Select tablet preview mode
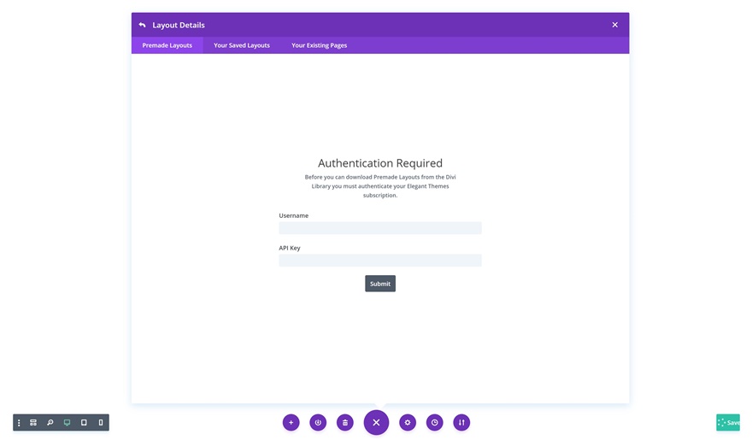 coord(84,423)
